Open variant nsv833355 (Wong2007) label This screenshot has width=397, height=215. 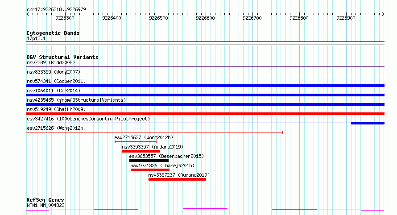tap(54, 72)
